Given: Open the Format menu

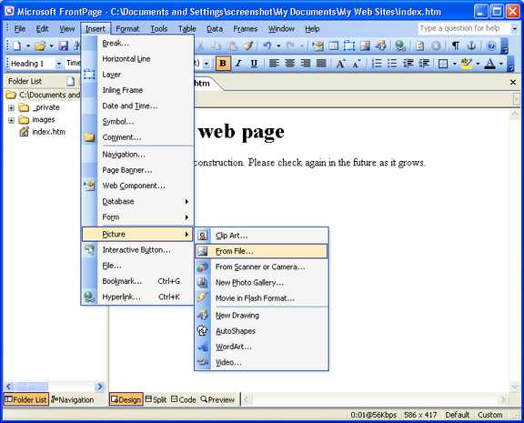Looking at the screenshot, I should coord(127,29).
